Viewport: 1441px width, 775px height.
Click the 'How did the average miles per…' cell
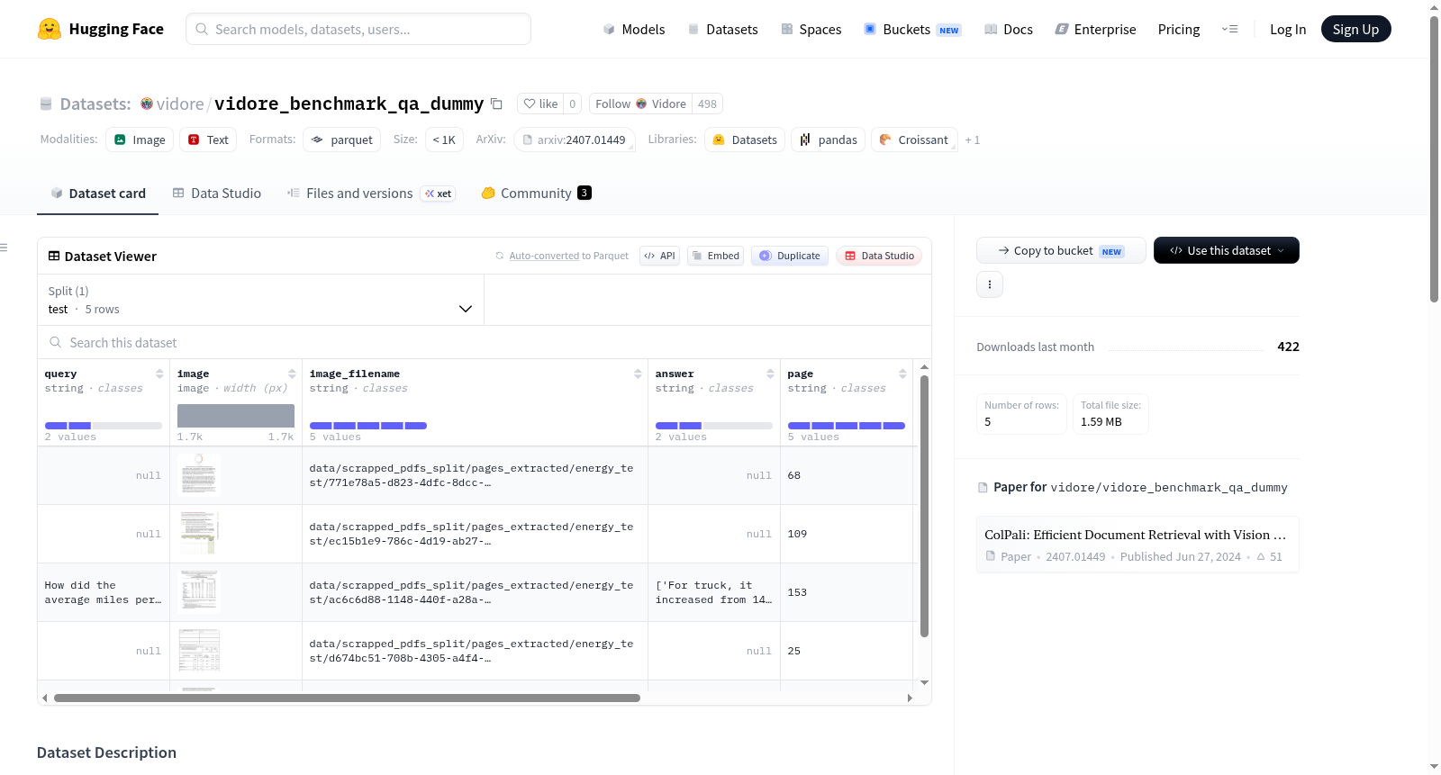104,592
